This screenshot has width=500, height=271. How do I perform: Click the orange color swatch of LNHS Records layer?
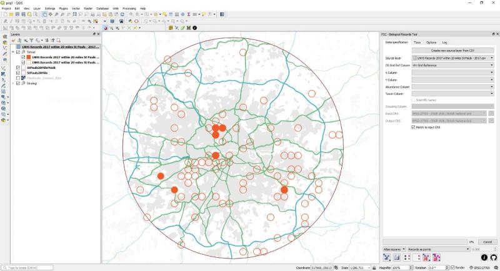point(29,57)
